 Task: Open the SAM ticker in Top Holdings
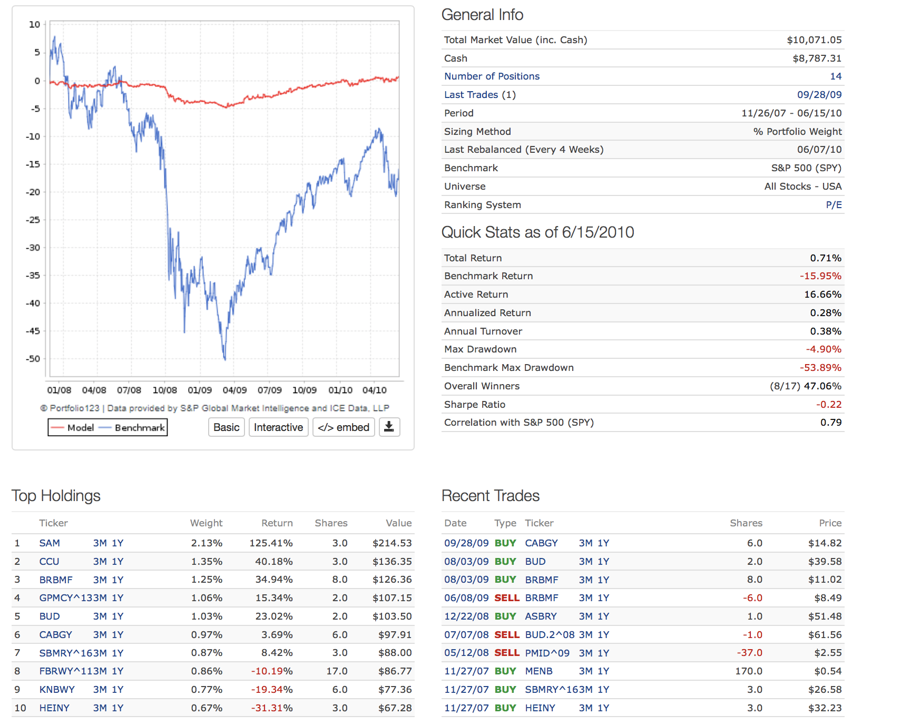coord(50,543)
